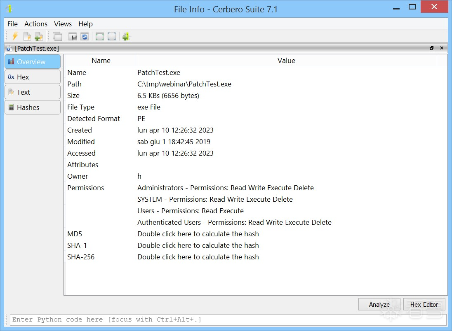Click the 'File Type' row label
The image size is (452, 331).
tap(81, 107)
